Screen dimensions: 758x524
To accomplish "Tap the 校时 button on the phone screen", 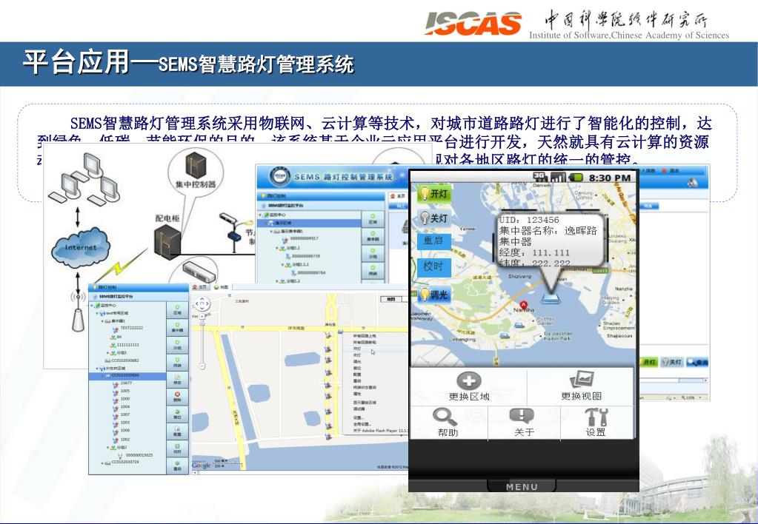I will click(433, 266).
